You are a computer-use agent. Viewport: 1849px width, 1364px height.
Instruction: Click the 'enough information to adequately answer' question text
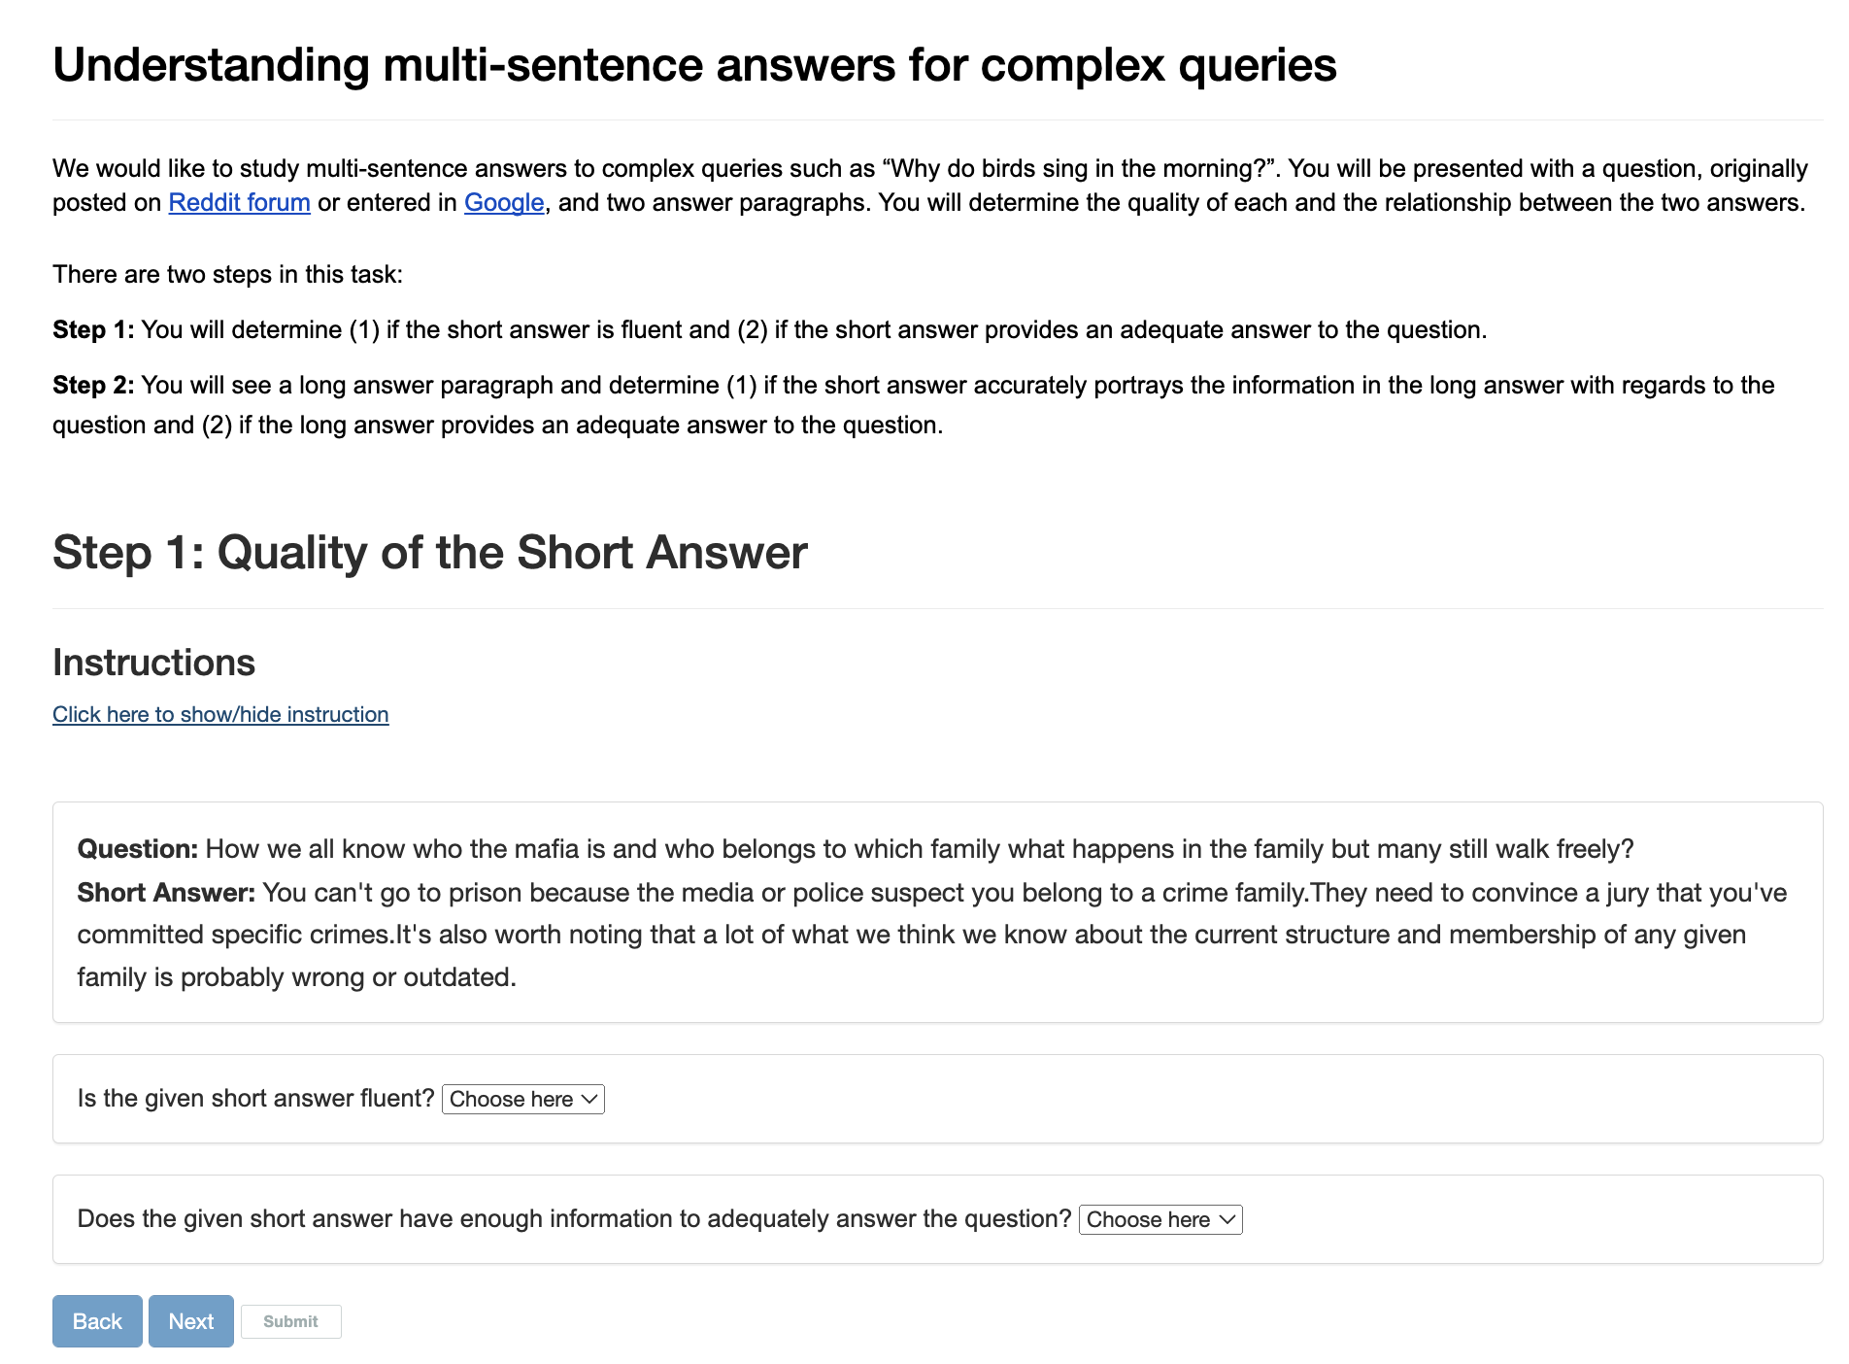click(573, 1219)
